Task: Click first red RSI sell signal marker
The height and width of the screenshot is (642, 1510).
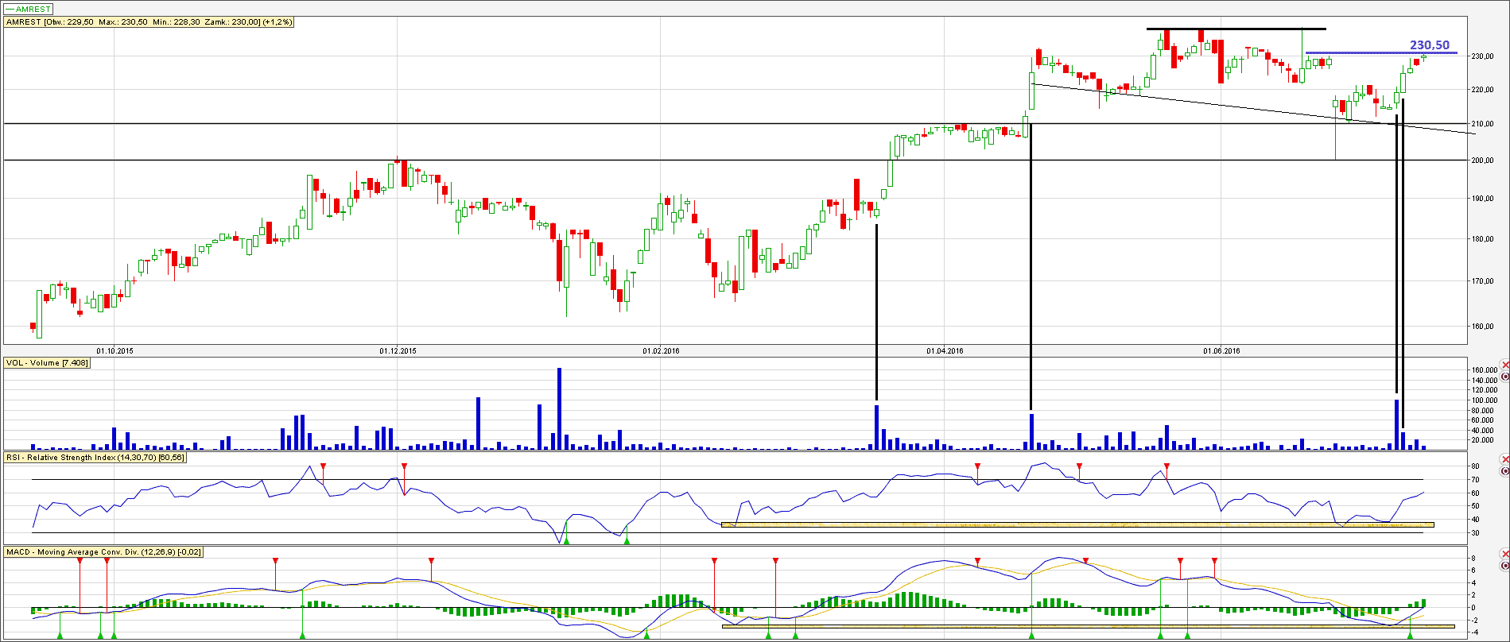Action: pyautogui.click(x=323, y=466)
